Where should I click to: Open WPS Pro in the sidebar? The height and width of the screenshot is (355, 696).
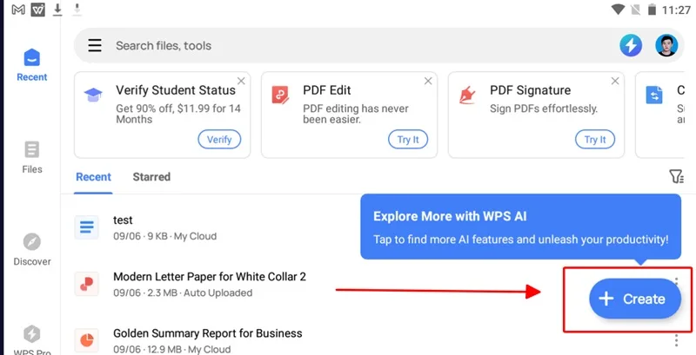(x=32, y=340)
